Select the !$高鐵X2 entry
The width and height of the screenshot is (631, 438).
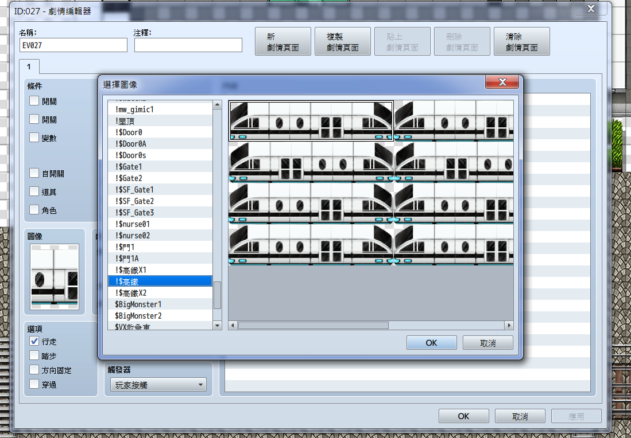160,293
